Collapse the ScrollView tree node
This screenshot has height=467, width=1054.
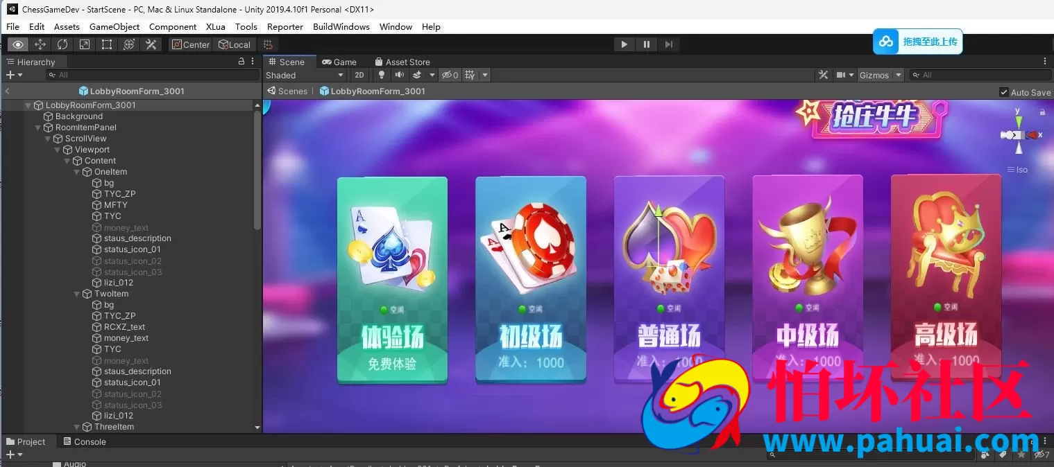(48, 139)
